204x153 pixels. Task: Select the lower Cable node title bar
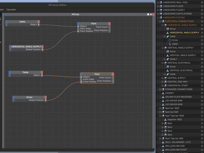click(25, 72)
